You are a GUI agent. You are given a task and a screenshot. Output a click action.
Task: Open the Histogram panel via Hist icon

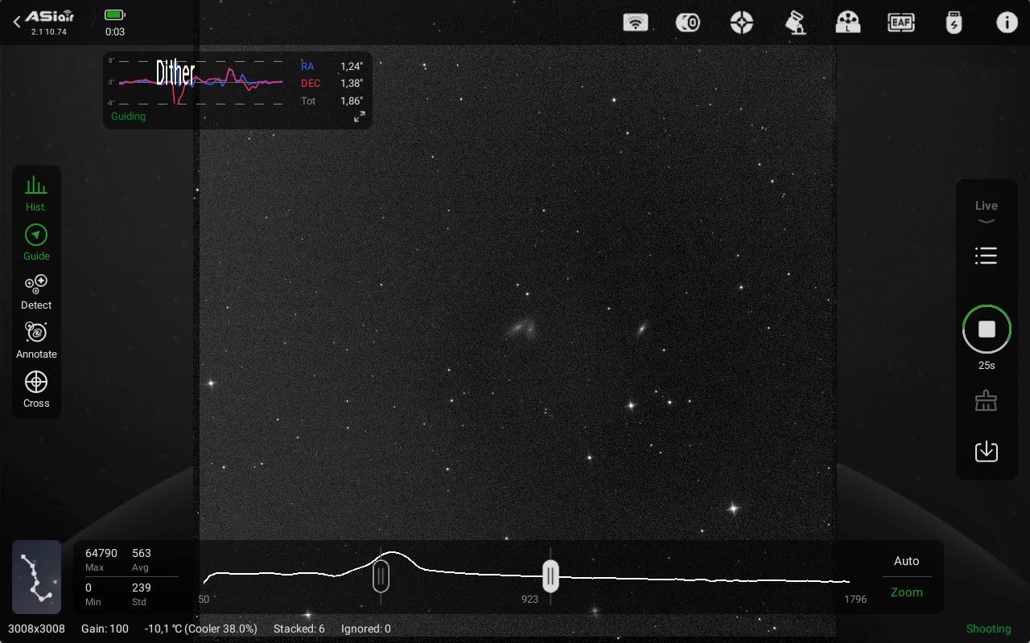36,193
